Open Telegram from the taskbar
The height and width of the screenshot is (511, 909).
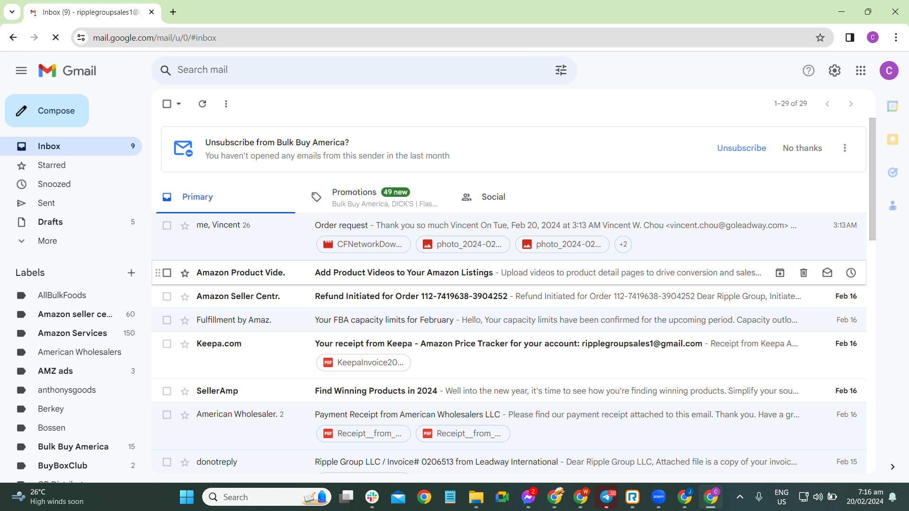click(606, 497)
